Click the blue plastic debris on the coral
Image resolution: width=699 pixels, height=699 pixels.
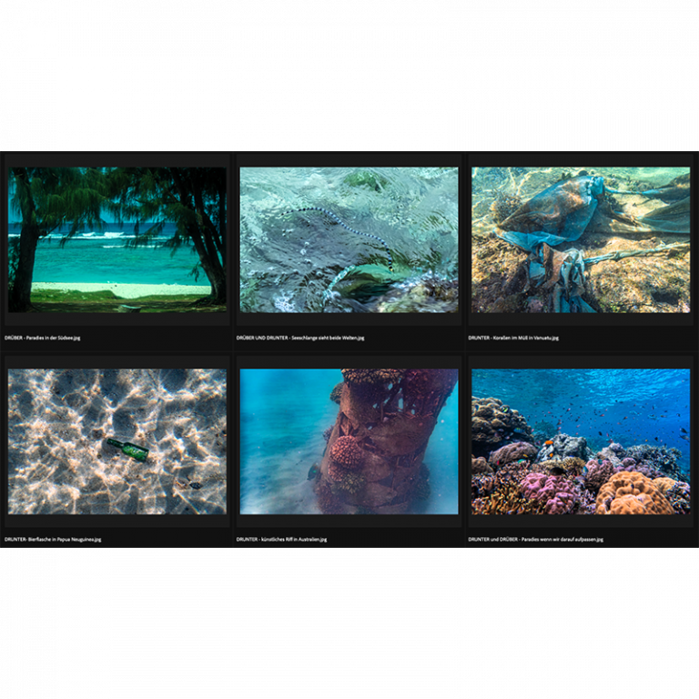point(552,223)
